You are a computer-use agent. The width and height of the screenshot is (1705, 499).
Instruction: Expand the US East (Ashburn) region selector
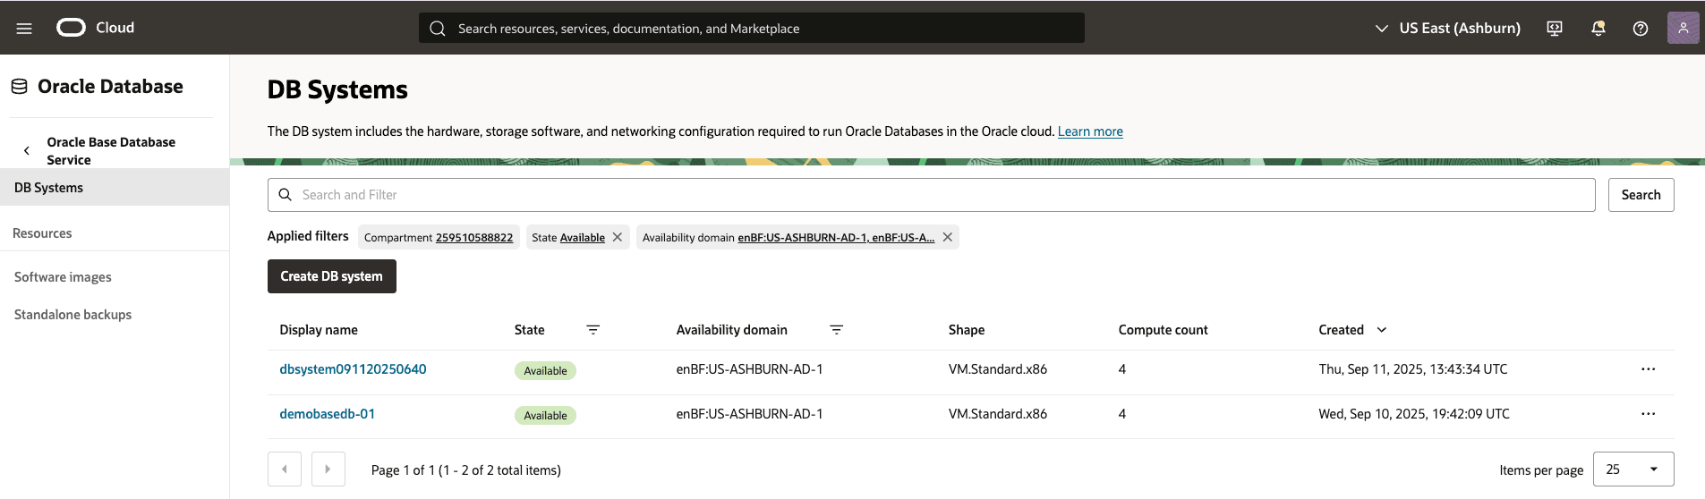(1447, 29)
